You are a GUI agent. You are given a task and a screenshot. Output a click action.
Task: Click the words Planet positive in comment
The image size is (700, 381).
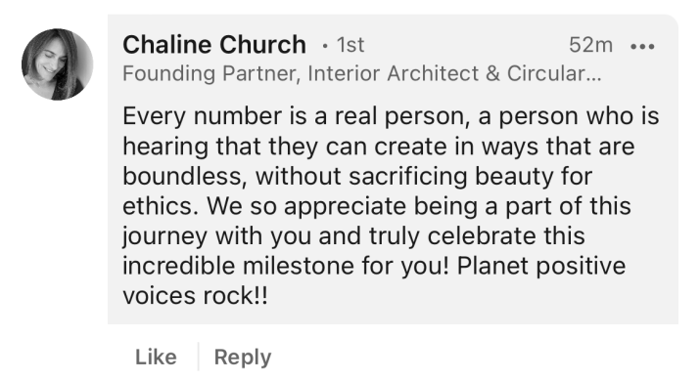click(x=541, y=266)
